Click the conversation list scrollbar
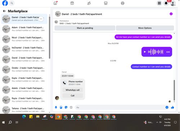This screenshot has width=180, height=131. [x=49, y=37]
